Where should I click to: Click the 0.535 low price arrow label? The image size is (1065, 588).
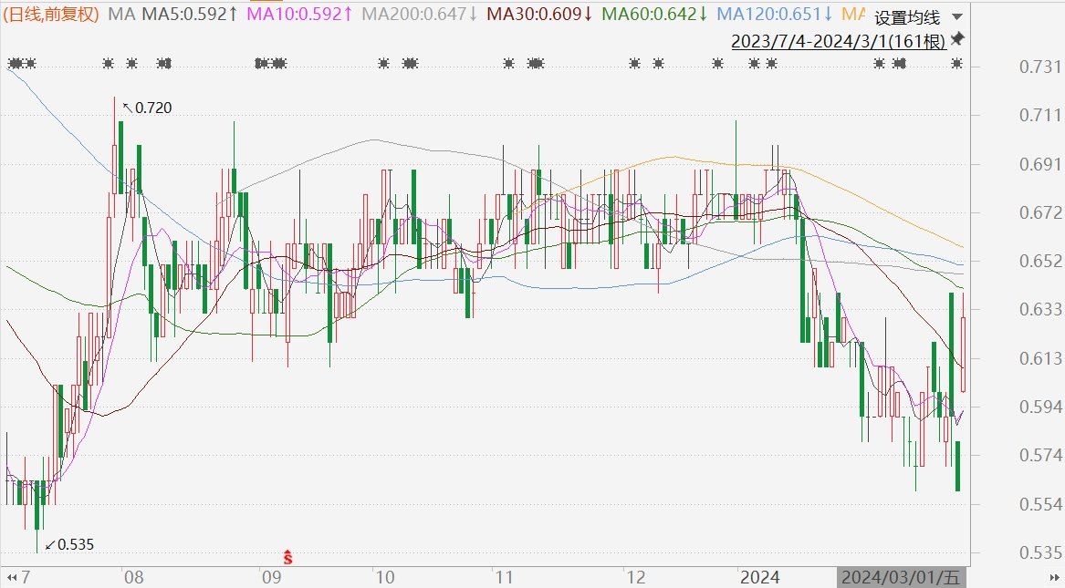click(69, 544)
